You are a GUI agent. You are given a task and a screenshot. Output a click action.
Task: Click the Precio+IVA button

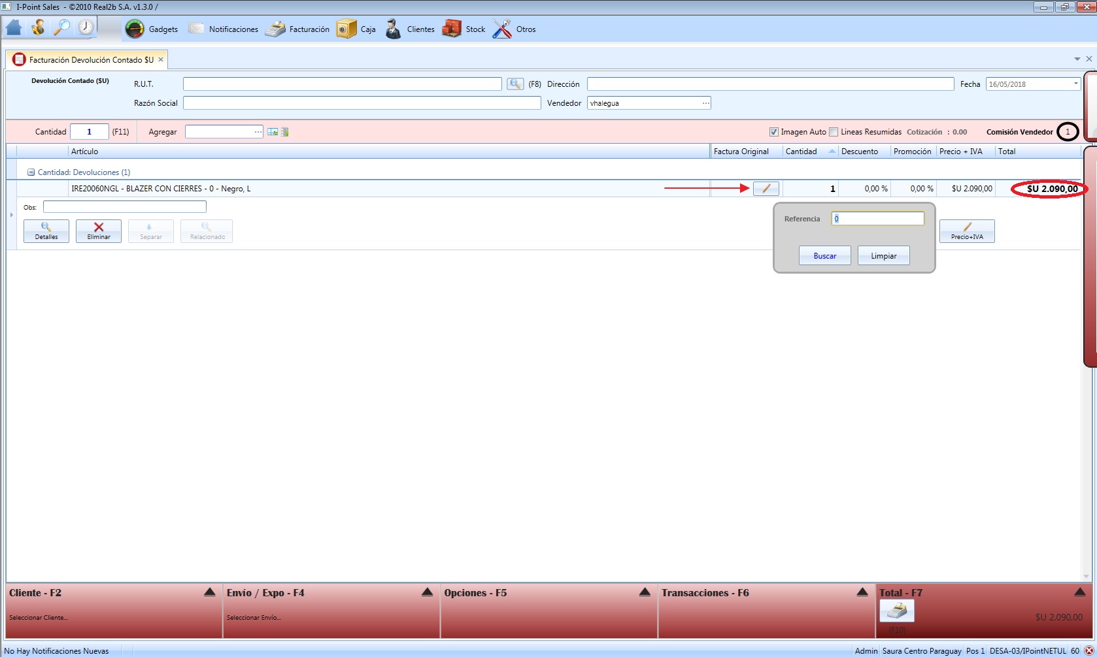[967, 231]
